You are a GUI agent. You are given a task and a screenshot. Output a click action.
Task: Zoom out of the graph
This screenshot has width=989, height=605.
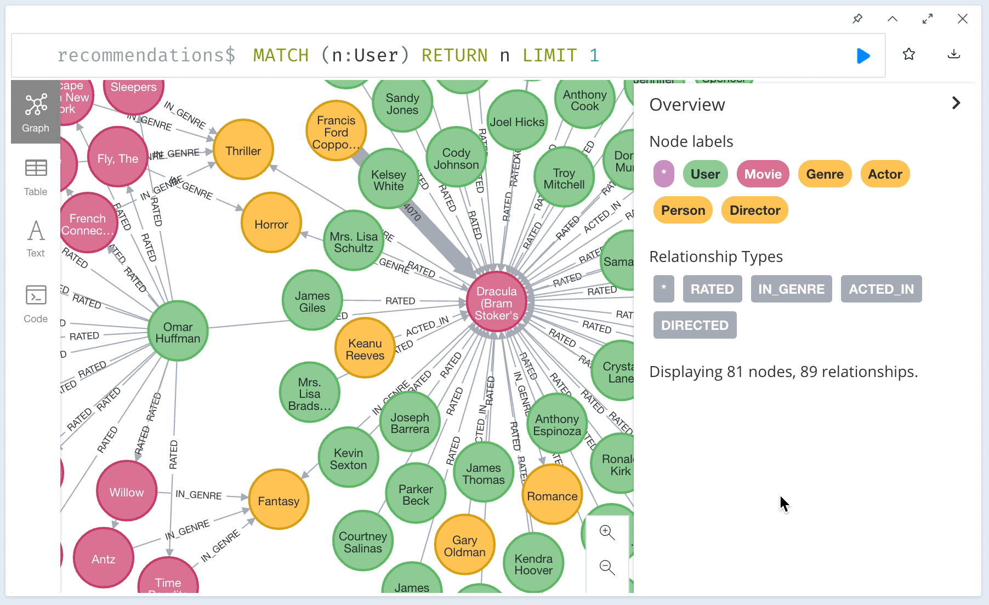(607, 567)
